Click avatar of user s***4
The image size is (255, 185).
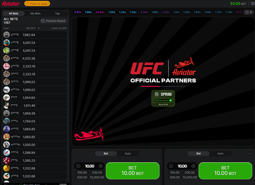pos(6,176)
